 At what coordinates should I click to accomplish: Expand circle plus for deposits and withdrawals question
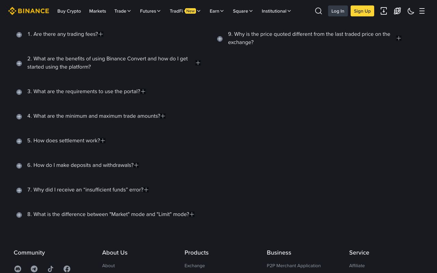tap(19, 166)
